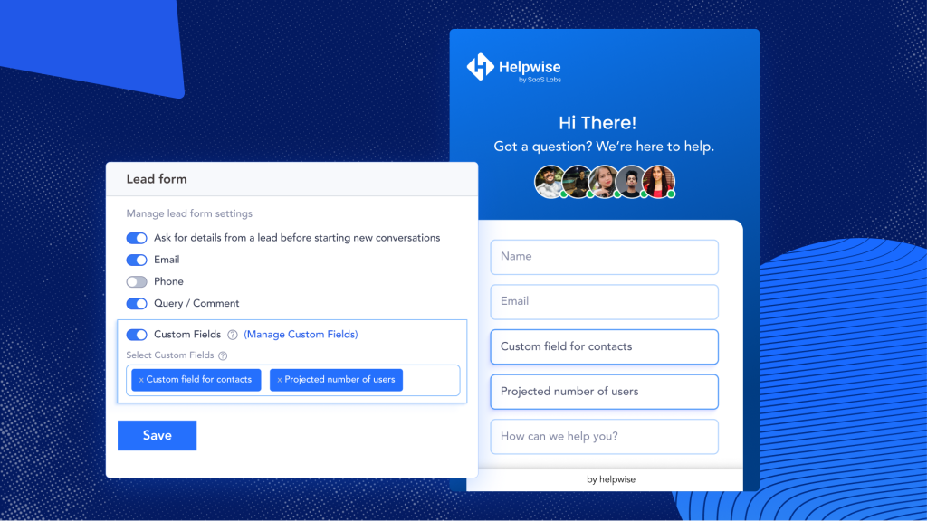The height and width of the screenshot is (521, 927).
Task: Switch off the Custom Fields toggle
Action: [137, 335]
